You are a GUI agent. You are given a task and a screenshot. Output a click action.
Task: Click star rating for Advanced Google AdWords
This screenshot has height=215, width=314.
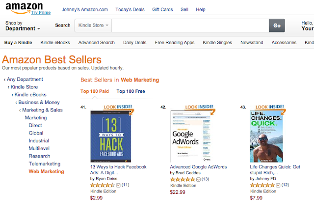pos(182,179)
